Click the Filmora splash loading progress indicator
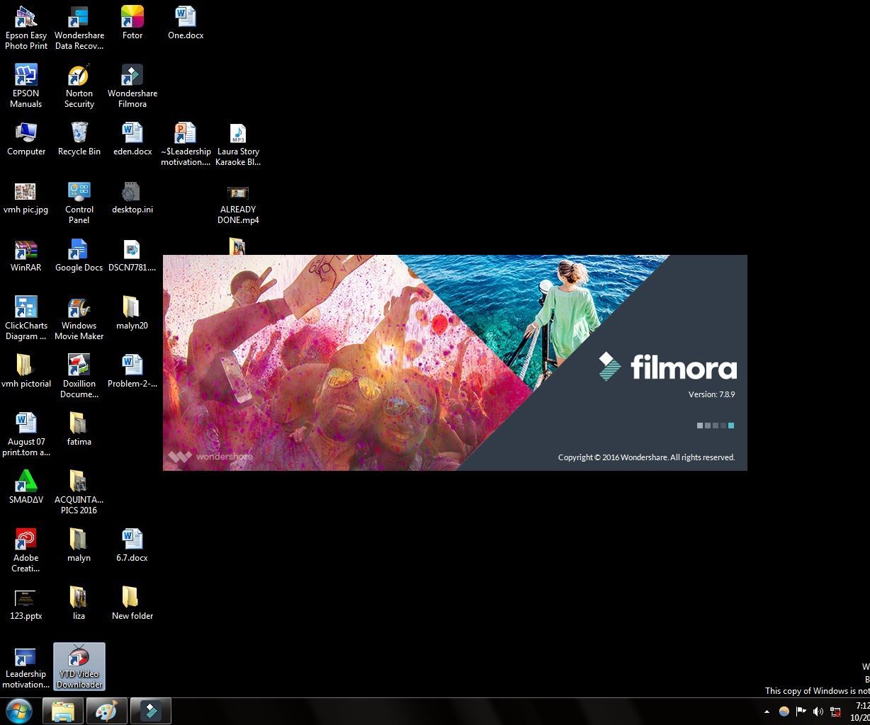This screenshot has width=870, height=725. pyautogui.click(x=715, y=426)
